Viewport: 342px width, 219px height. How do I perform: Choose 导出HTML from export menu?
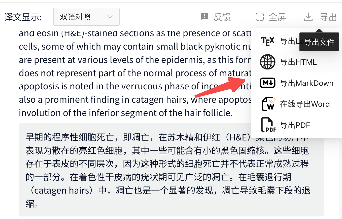[x=298, y=62]
